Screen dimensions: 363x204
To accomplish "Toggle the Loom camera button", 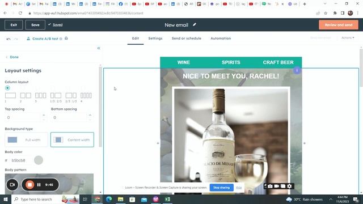I will [x=12, y=185].
